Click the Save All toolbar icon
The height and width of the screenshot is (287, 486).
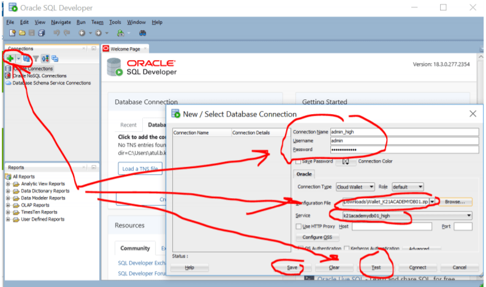[42, 33]
